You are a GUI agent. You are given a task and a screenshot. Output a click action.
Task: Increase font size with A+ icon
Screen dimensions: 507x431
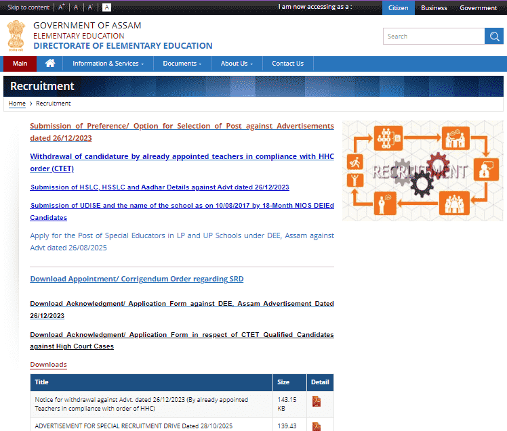point(61,7)
